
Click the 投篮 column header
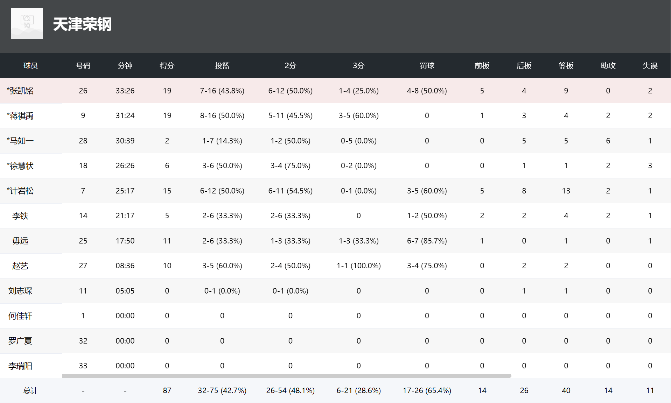(222, 66)
